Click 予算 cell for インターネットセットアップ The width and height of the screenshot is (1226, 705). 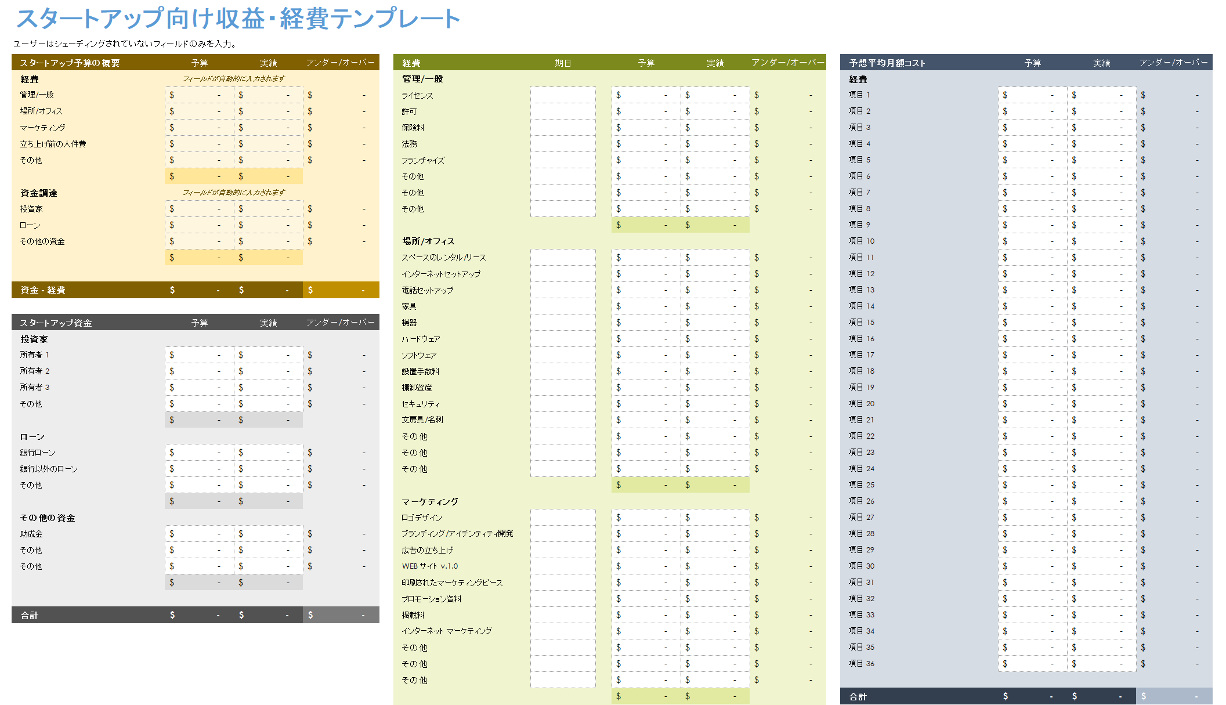tap(646, 274)
